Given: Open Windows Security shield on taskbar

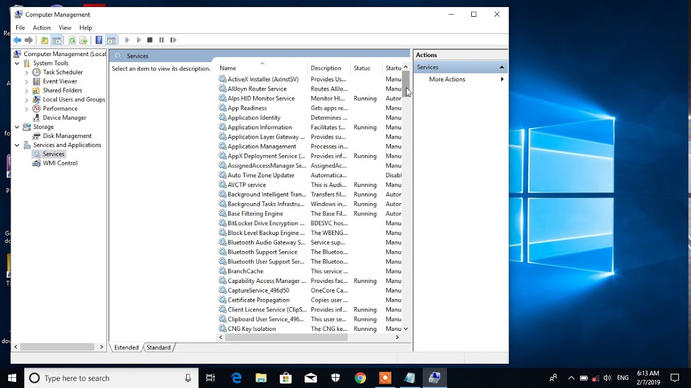Looking at the screenshot, I should (x=335, y=378).
